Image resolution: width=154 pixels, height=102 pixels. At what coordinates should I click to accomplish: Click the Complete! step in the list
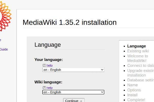(x=136, y=100)
